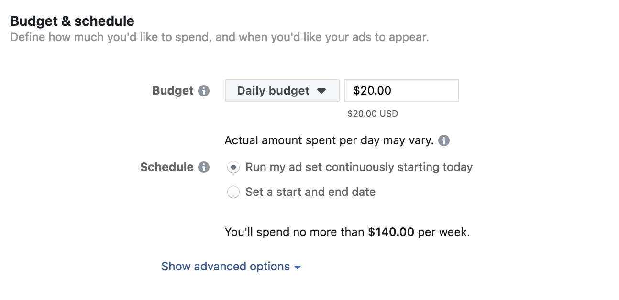Open info icon after 'may vary' text
This screenshot has height=300, width=619.
(x=444, y=140)
